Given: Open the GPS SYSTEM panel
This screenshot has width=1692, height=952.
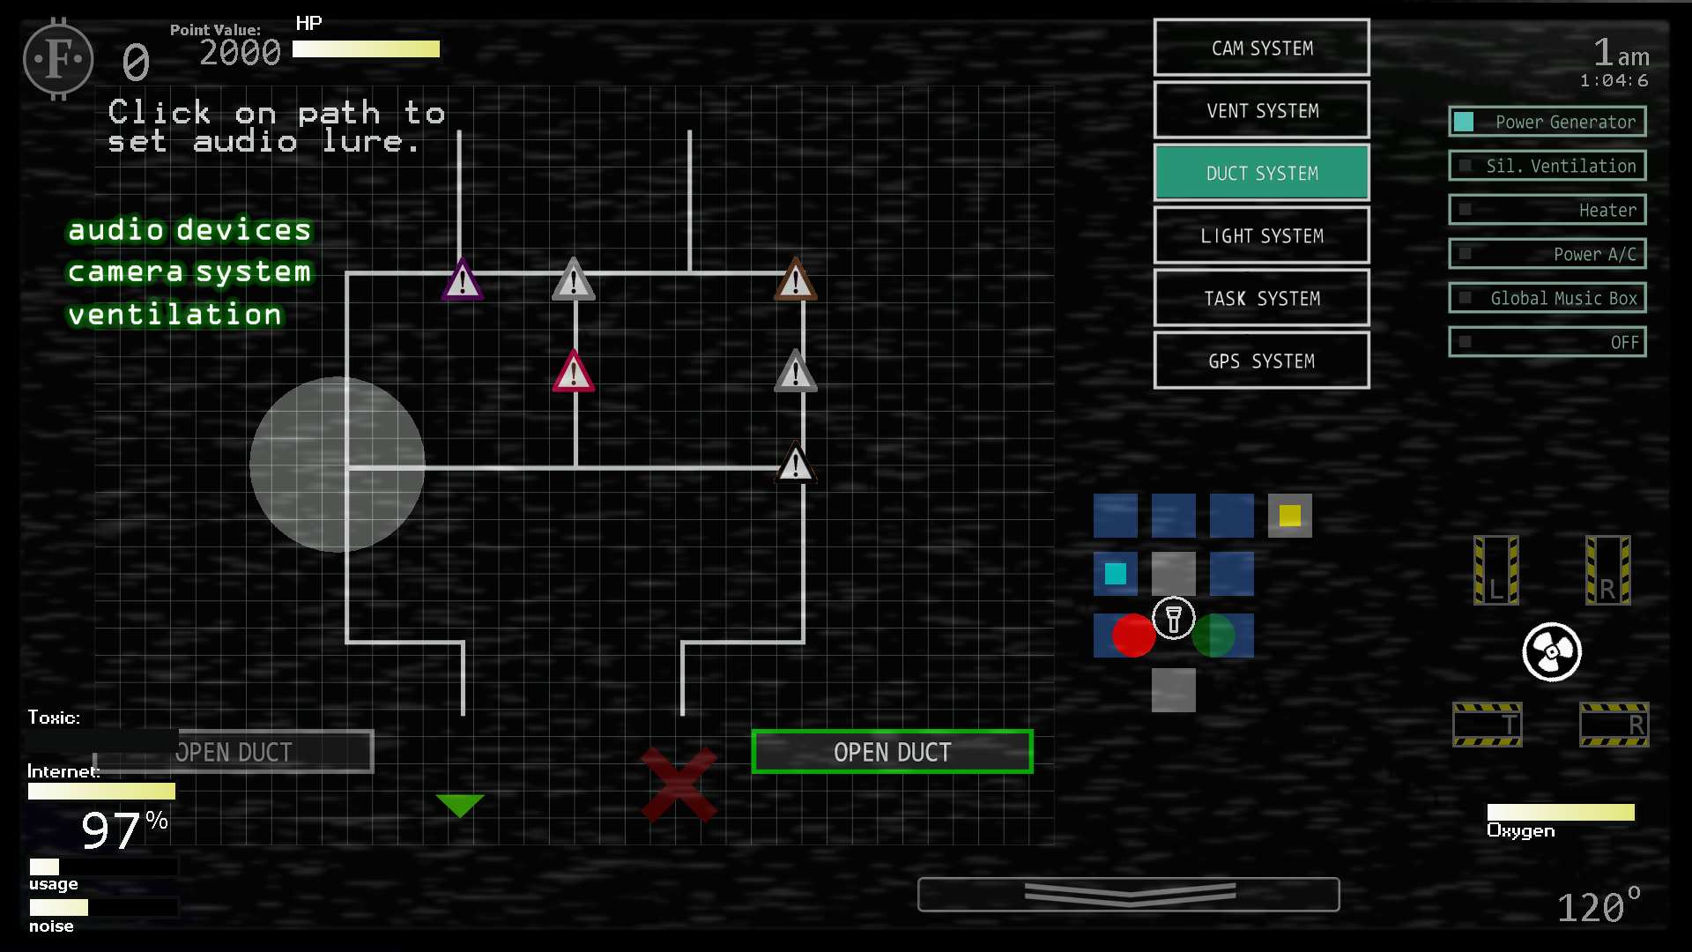Looking at the screenshot, I should (1261, 361).
